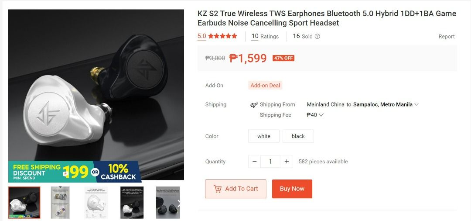Increase quantity with the plus icon
Viewport: 471px width, 221px height.
[x=287, y=162]
